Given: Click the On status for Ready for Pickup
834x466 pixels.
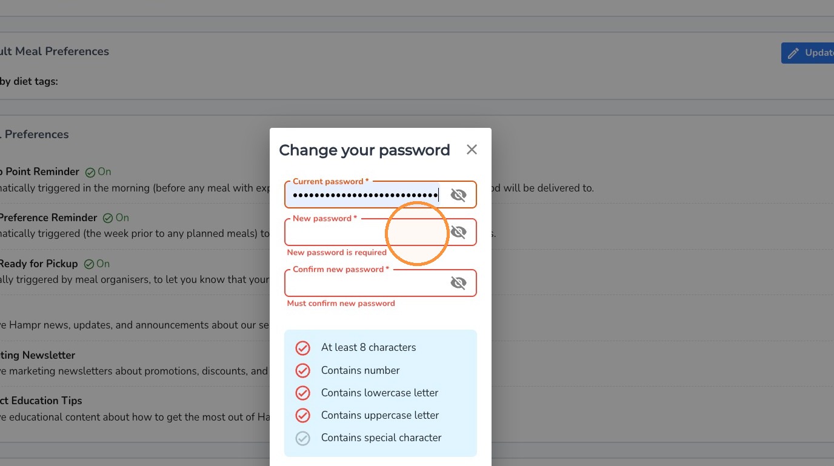Looking at the screenshot, I should coord(97,264).
